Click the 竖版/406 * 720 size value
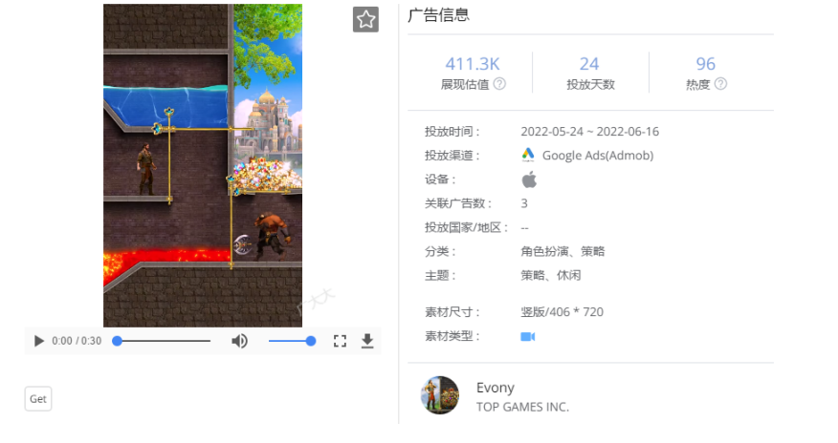The image size is (838, 443). pyautogui.click(x=562, y=312)
